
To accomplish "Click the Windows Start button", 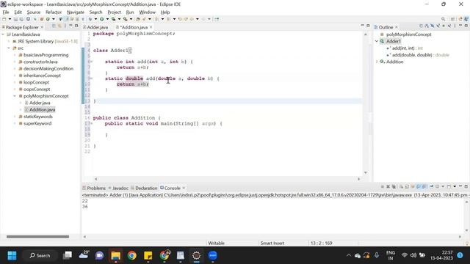I will (x=12, y=256).
